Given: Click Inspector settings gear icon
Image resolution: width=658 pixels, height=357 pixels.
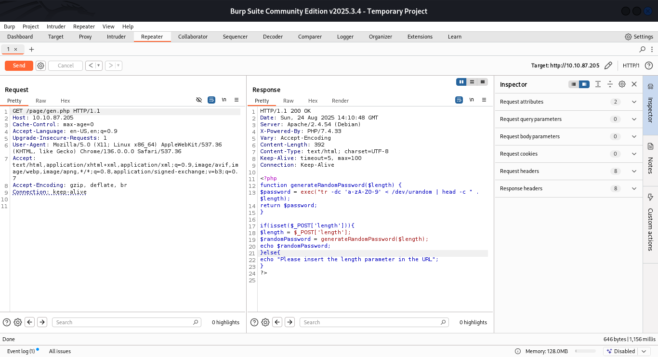Looking at the screenshot, I should pyautogui.click(x=622, y=84).
